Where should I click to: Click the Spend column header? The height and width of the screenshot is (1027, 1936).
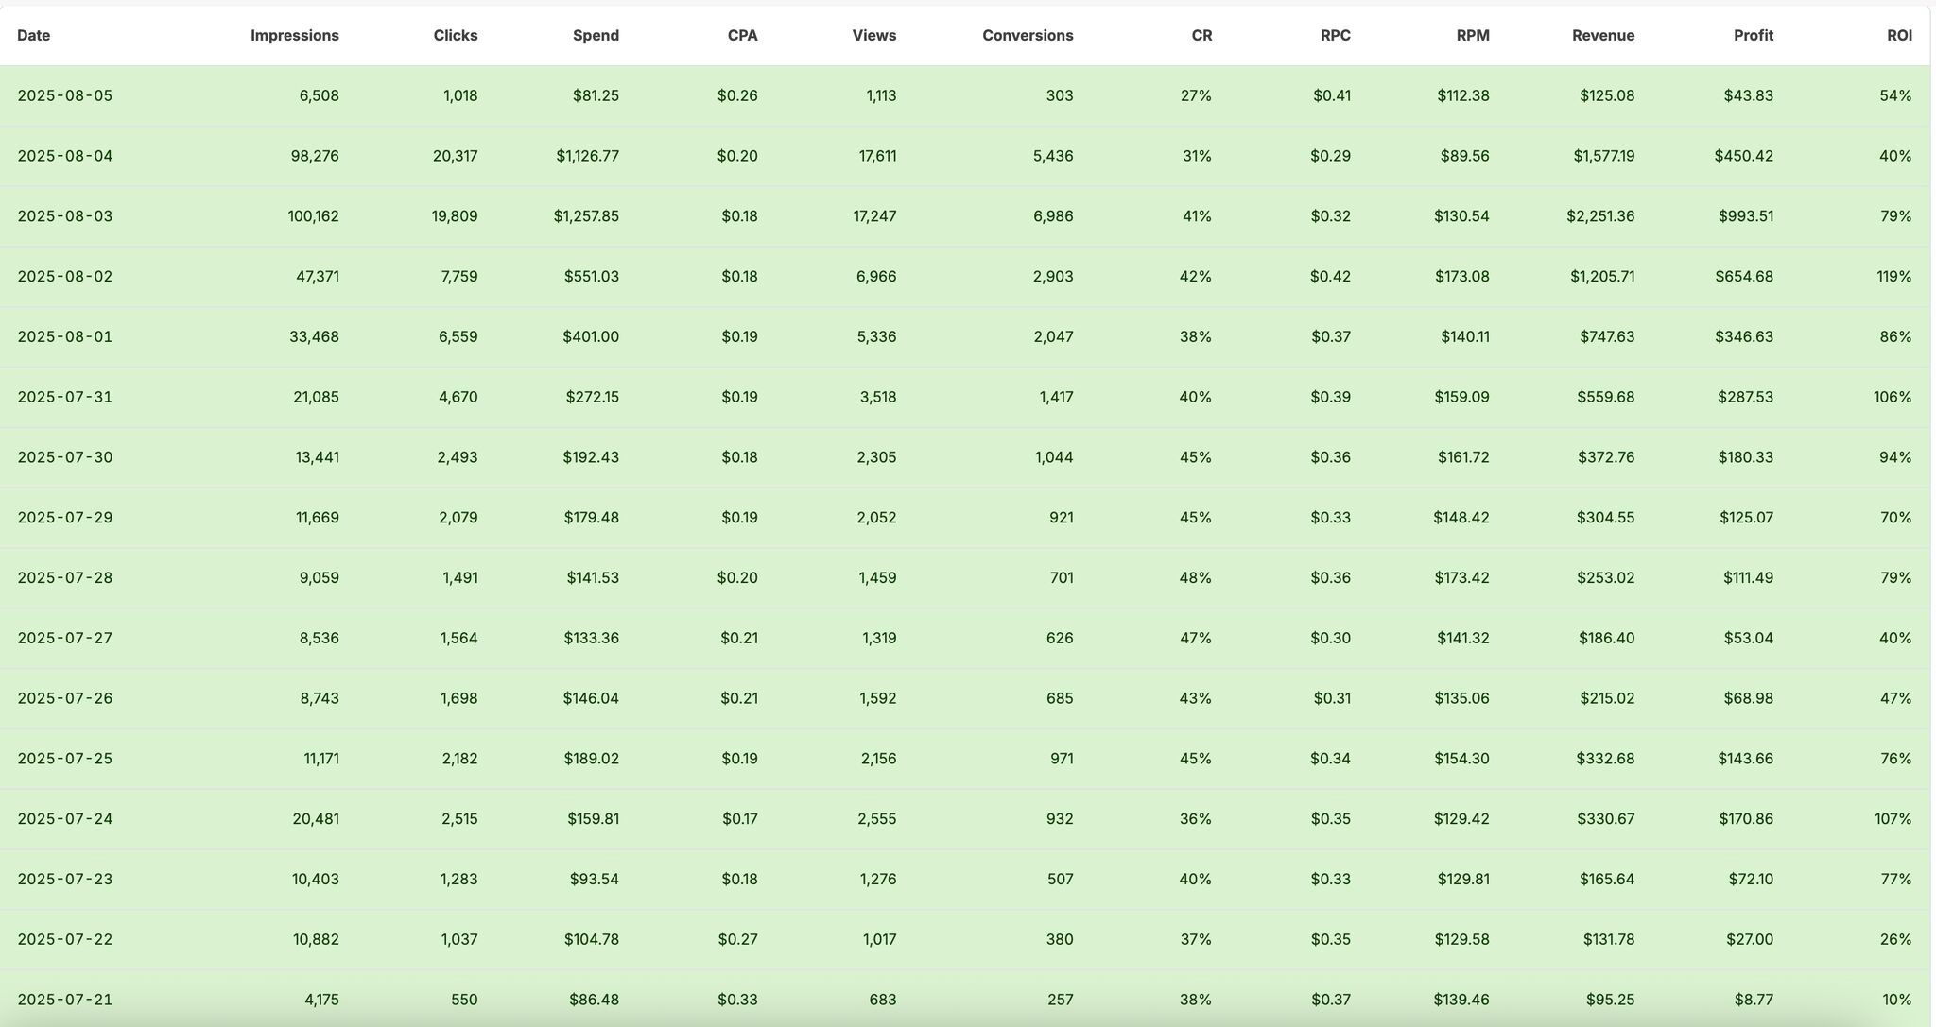click(596, 36)
